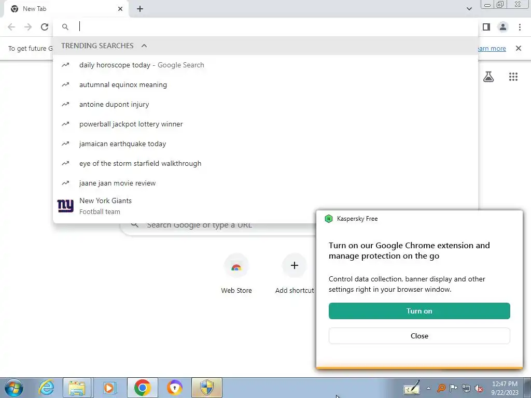Viewport: 531px width, 398px height.
Task: Click the forward navigation arrow
Action: (x=28, y=27)
